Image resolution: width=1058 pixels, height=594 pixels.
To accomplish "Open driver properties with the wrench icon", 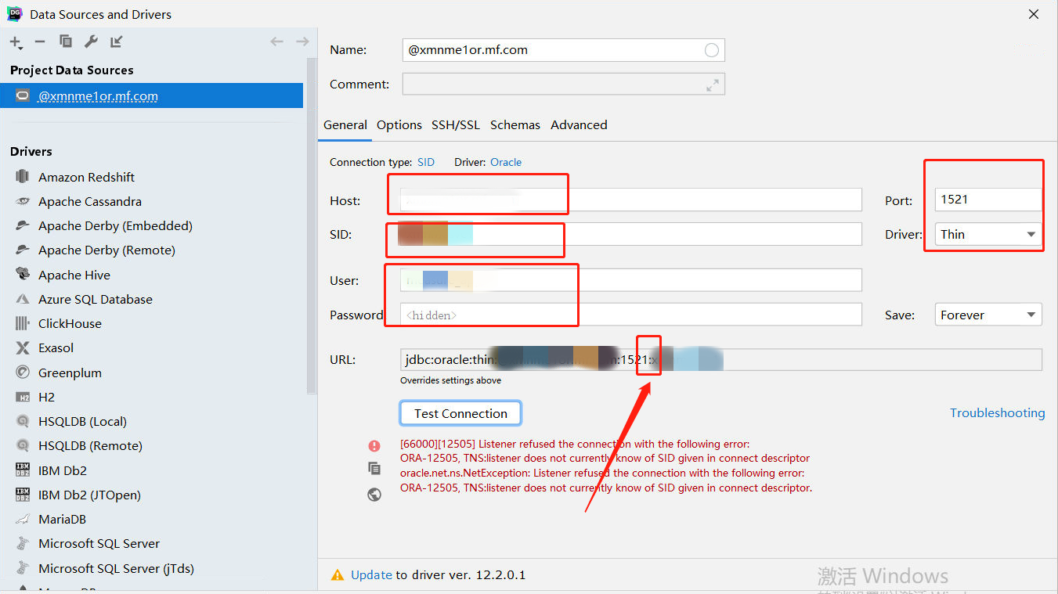I will [x=91, y=41].
